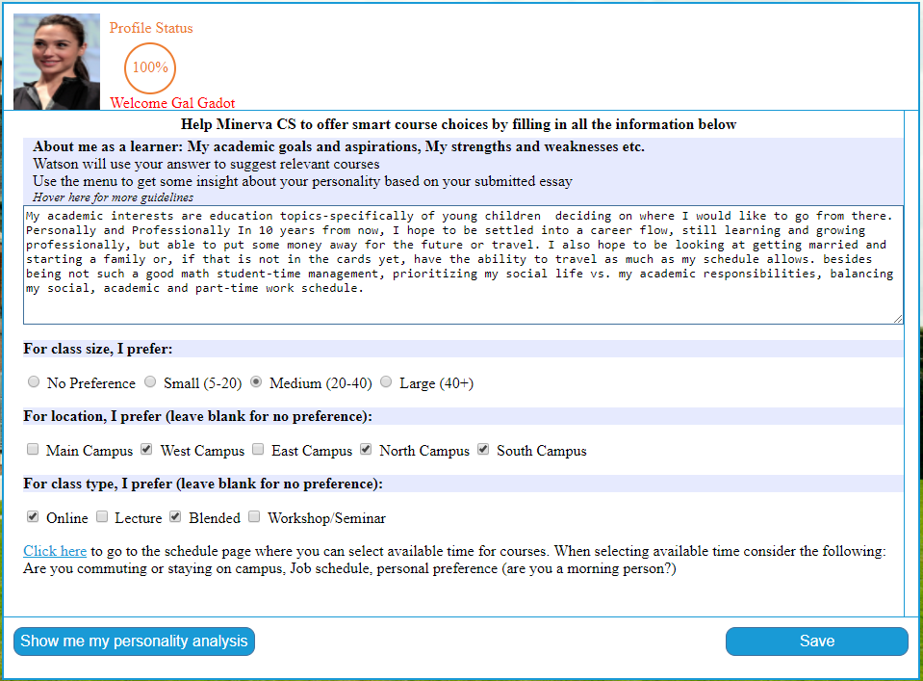Click the Save button
The image size is (923, 681).
click(x=816, y=642)
